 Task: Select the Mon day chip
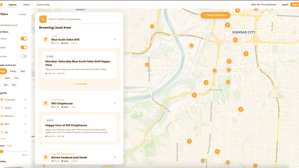click(x=23, y=71)
